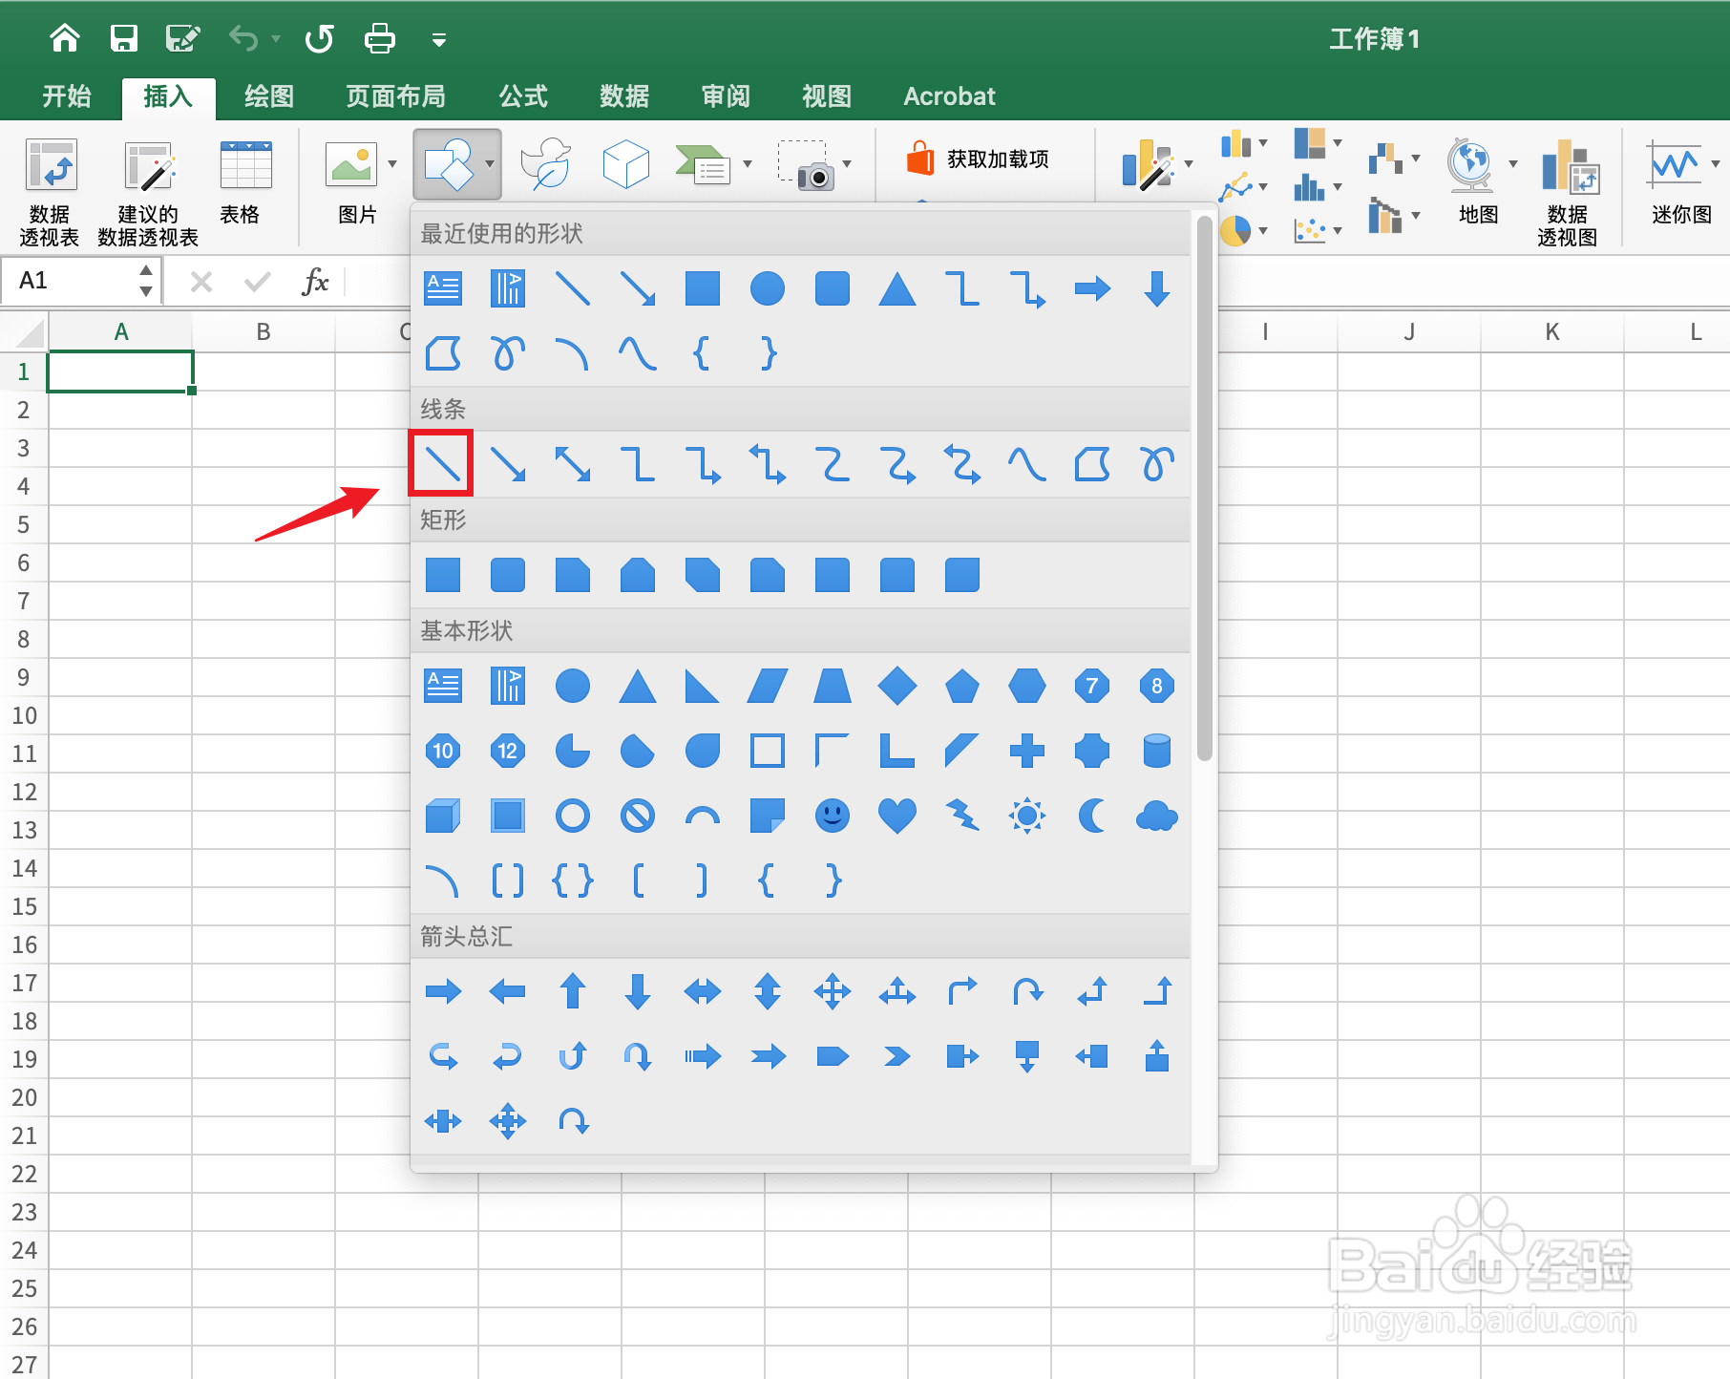The height and width of the screenshot is (1379, 1730).
Task: Select column K header
Action: tap(1552, 332)
